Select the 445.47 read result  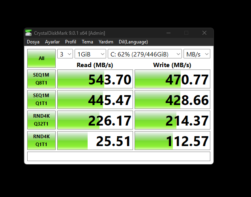pyautogui.click(x=95, y=99)
